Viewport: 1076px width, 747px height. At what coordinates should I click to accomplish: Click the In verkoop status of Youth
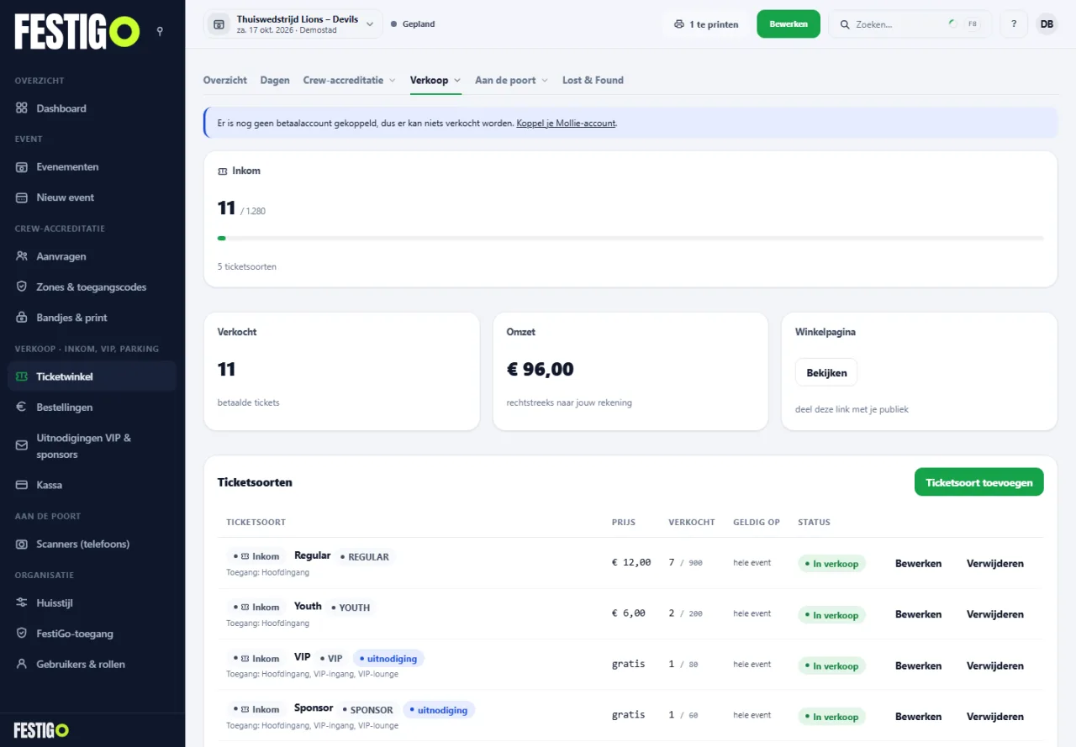pyautogui.click(x=831, y=615)
